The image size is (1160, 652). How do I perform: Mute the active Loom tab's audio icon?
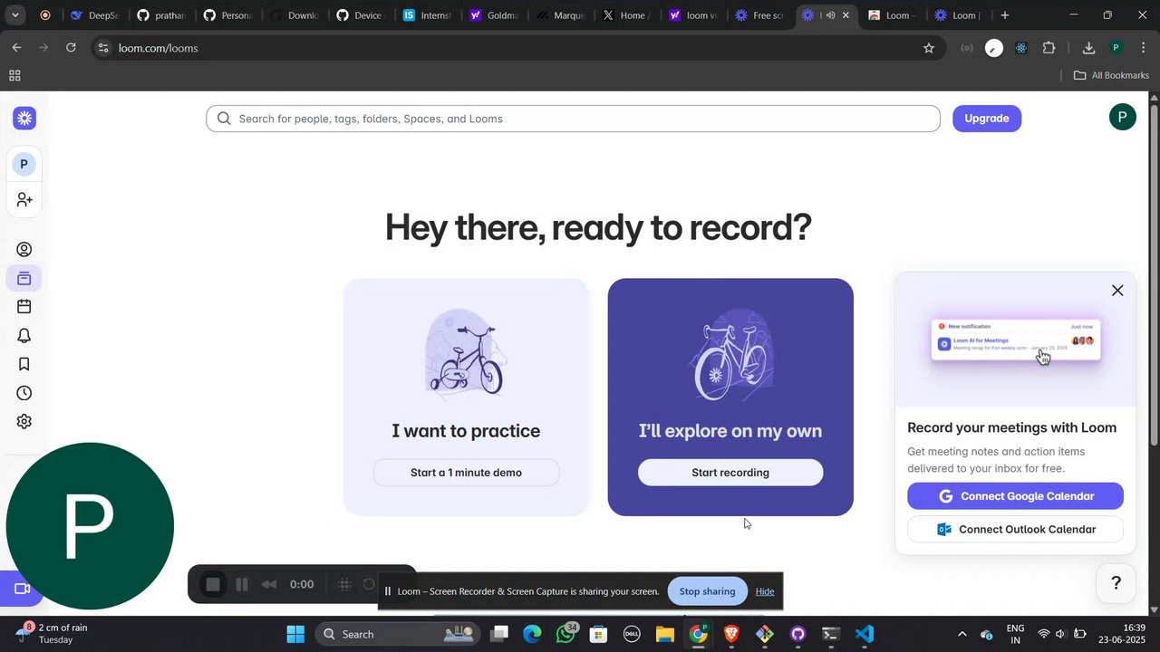[829, 15]
